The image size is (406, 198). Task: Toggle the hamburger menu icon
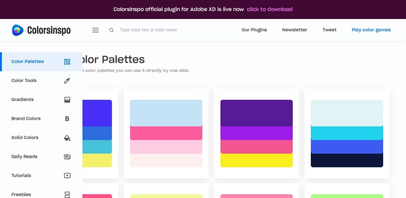96,30
